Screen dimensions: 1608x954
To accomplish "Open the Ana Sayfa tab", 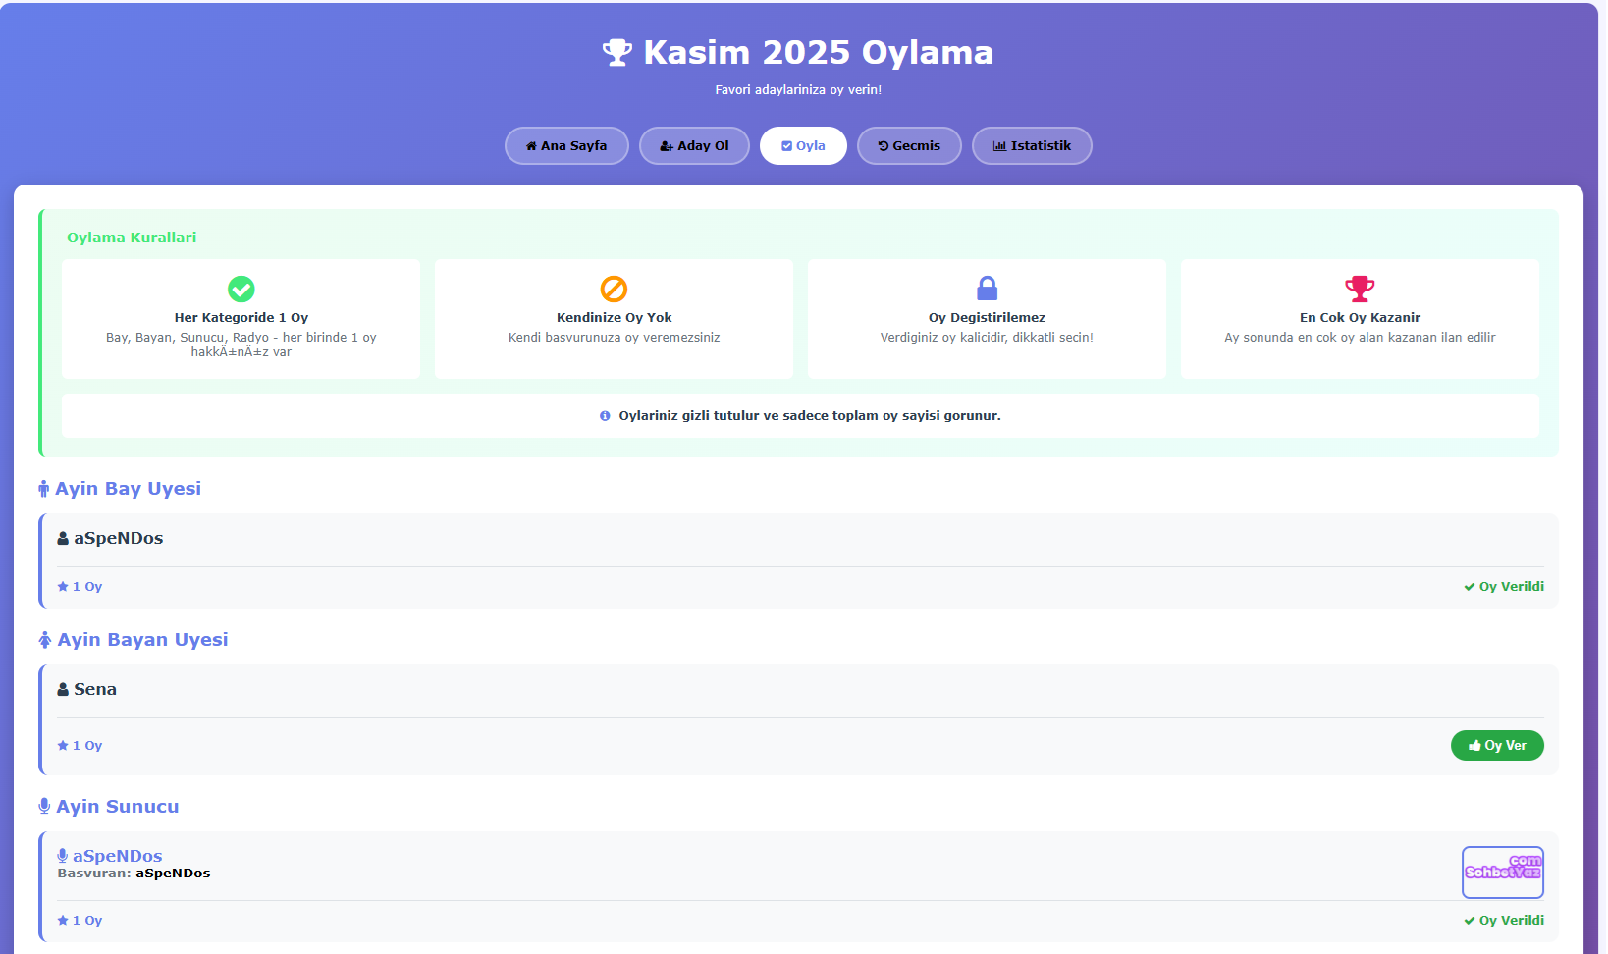I will [566, 146].
